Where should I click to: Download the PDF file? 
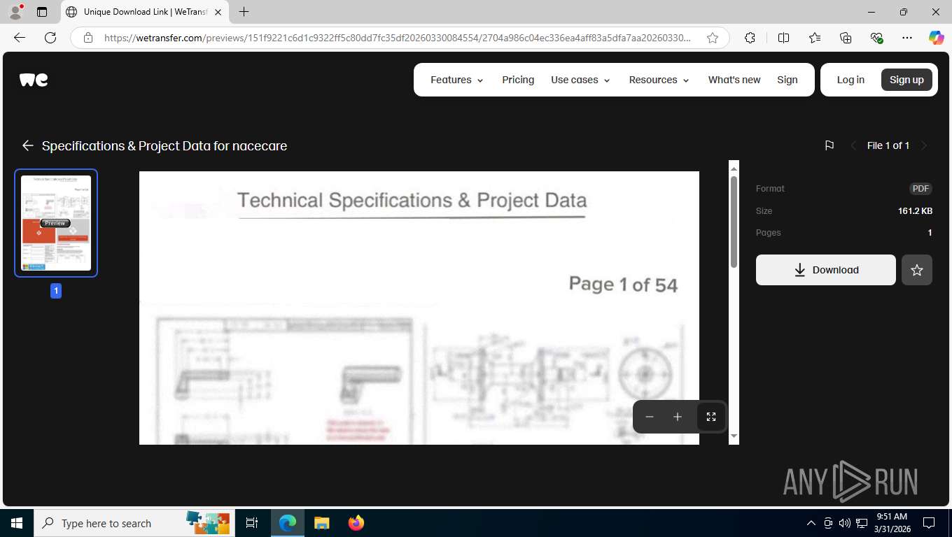pyautogui.click(x=826, y=270)
